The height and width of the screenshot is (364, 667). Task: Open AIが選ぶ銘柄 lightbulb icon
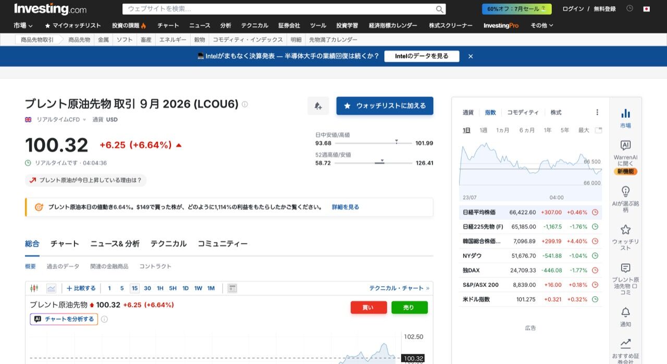[x=625, y=191]
